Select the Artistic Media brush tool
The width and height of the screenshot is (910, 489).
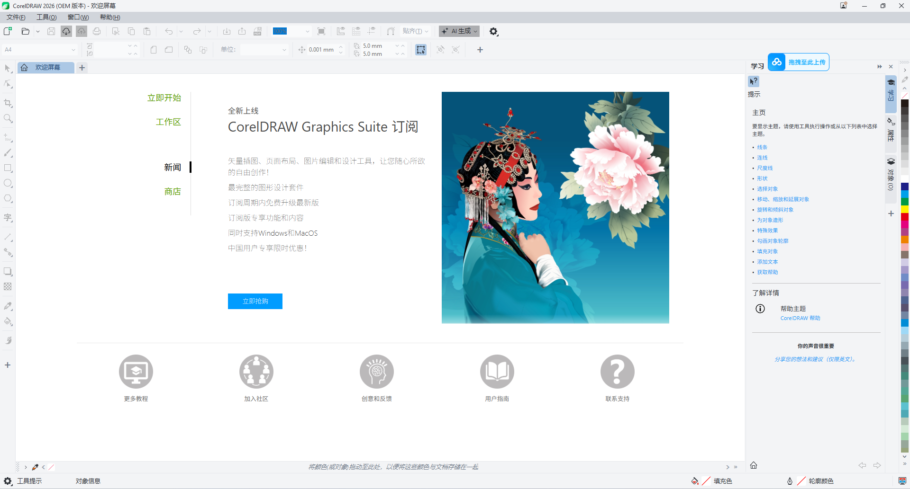[x=8, y=152]
